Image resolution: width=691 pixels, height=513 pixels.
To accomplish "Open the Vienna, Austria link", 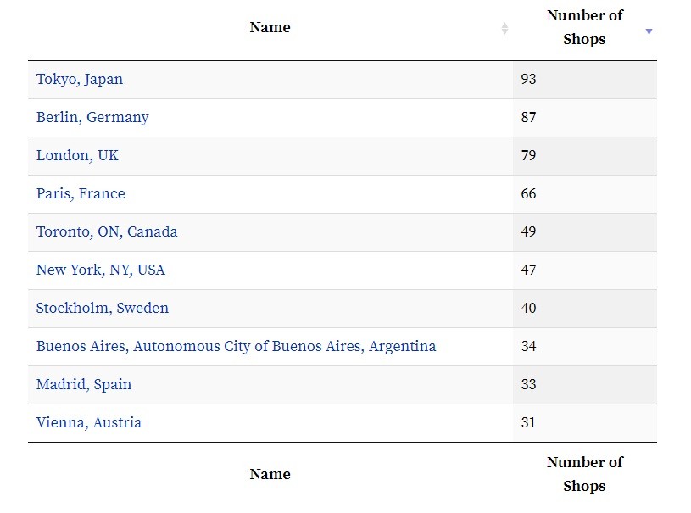I will tap(89, 423).
